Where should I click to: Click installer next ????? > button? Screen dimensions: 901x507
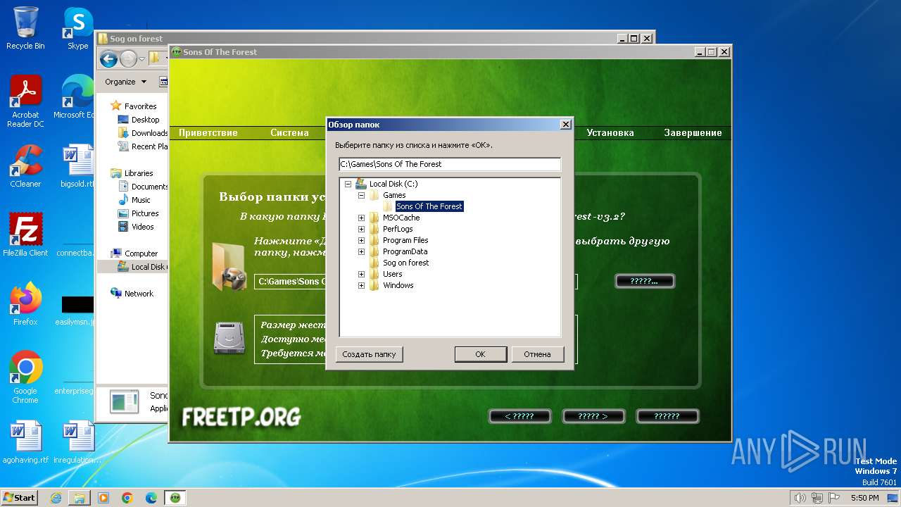593,416
